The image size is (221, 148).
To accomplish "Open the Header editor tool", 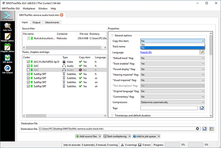I will pos(7,37).
